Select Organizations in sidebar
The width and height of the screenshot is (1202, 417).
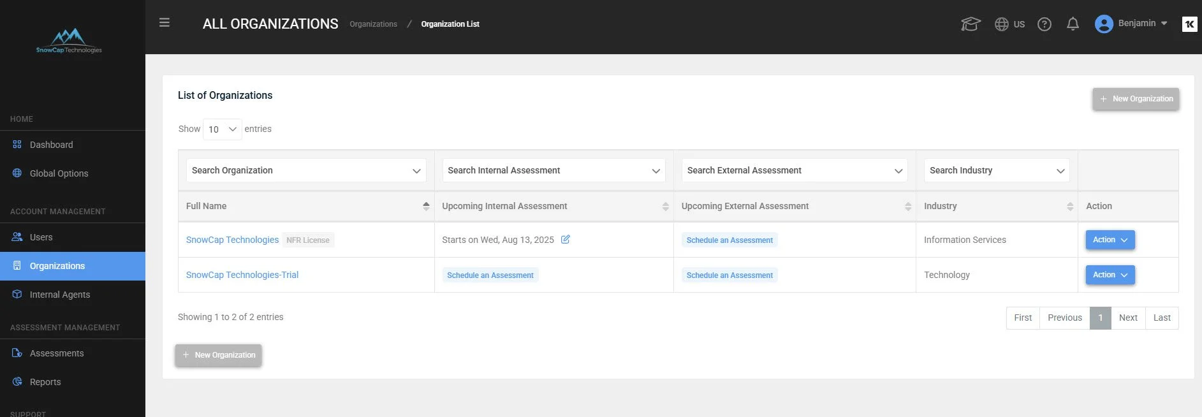73,266
